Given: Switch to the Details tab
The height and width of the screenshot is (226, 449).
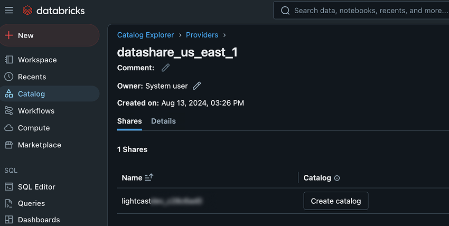Looking at the screenshot, I should pos(164,121).
